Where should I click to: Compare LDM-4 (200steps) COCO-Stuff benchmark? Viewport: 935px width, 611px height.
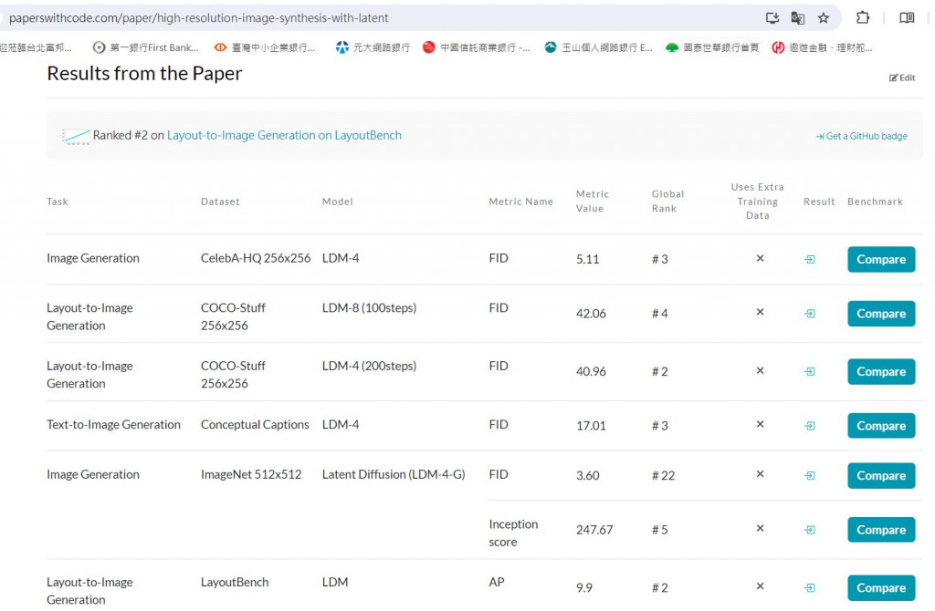pos(881,371)
